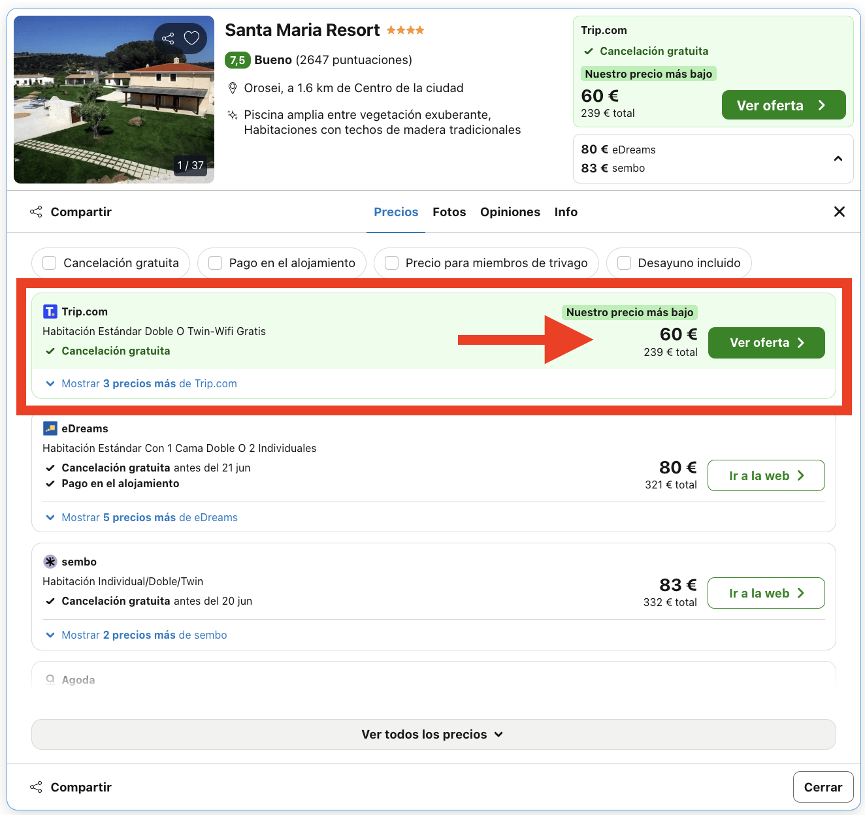Enable the Cancelación gratuita filter

point(49,263)
